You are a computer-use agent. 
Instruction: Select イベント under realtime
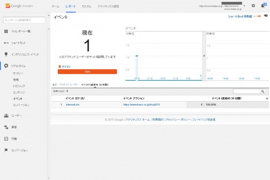click(x=18, y=99)
